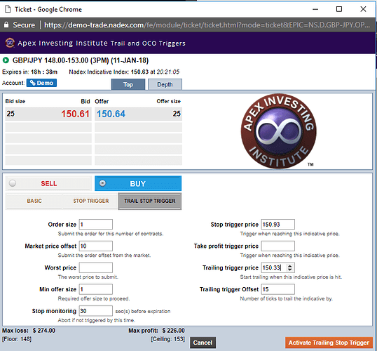377x351 pixels.
Task: Click the green market status arrow icon
Action: pos(6,60)
